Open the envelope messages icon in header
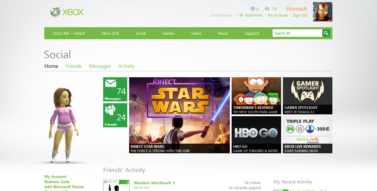Viewport: 377px width, 191px height. point(267,9)
